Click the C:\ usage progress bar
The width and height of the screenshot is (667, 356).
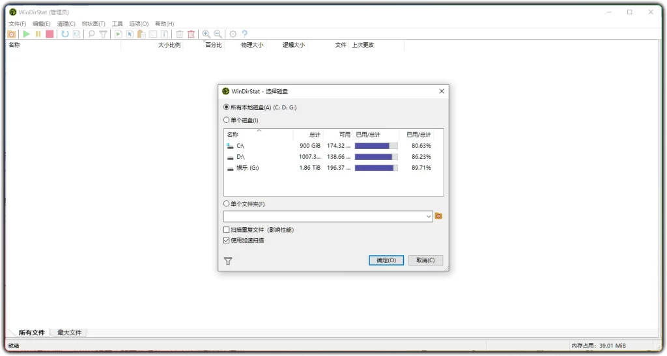tap(376, 146)
